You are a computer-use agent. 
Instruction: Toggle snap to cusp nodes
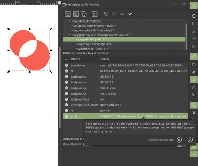pyautogui.click(x=194, y=80)
